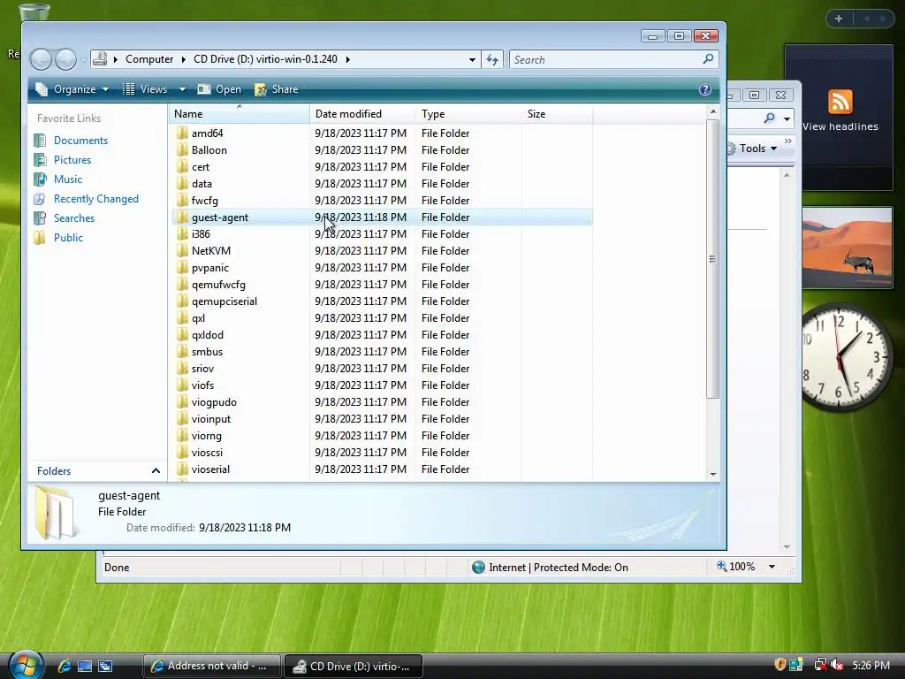
Task: Open the Windows Start orb
Action: click(26, 665)
